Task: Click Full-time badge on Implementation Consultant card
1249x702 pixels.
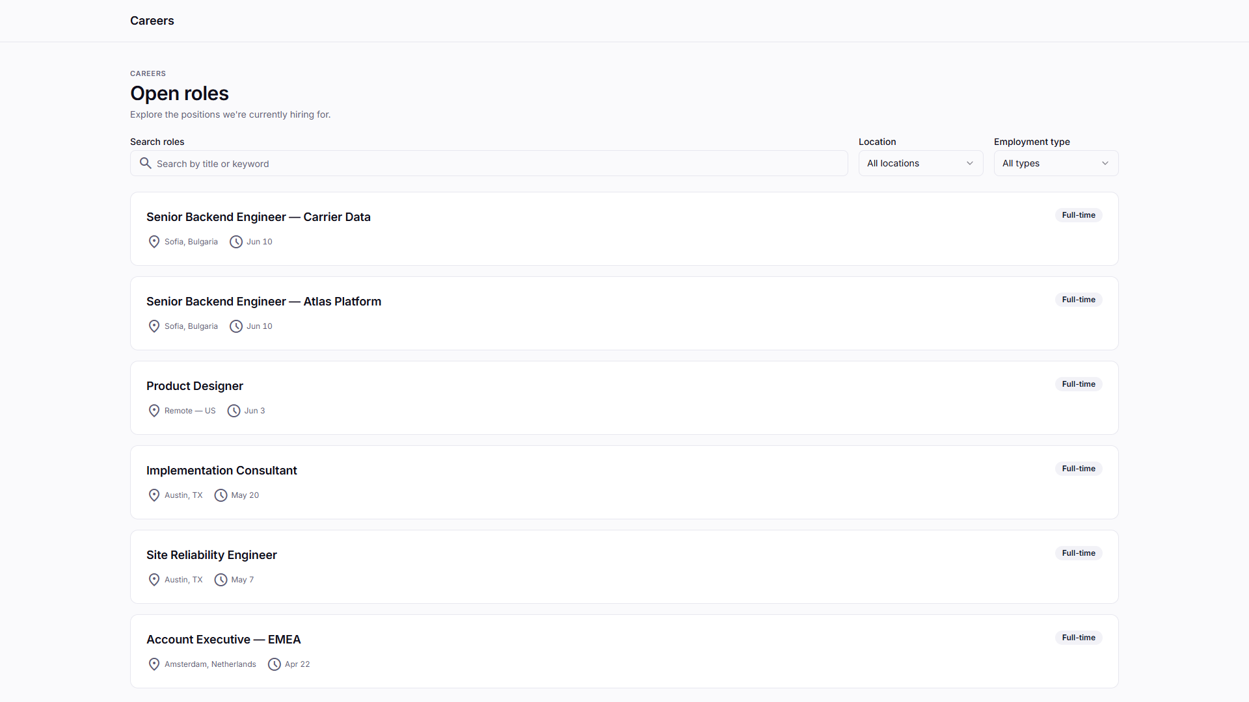Action: click(x=1079, y=469)
